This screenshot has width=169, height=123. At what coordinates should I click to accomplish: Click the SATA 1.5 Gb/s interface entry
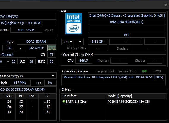(76, 102)
